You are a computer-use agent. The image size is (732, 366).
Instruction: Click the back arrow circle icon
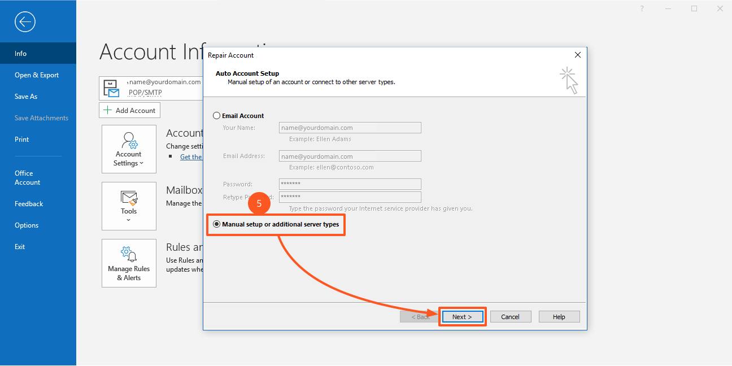tap(25, 22)
